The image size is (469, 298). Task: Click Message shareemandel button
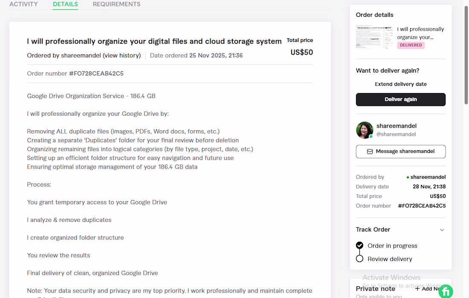[400, 152]
